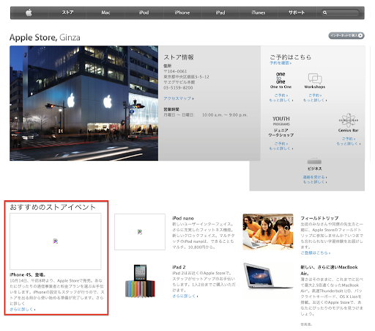Screen dimensions: 375x331
Task: Click the ご登録はこちら link
Action: [316, 253]
